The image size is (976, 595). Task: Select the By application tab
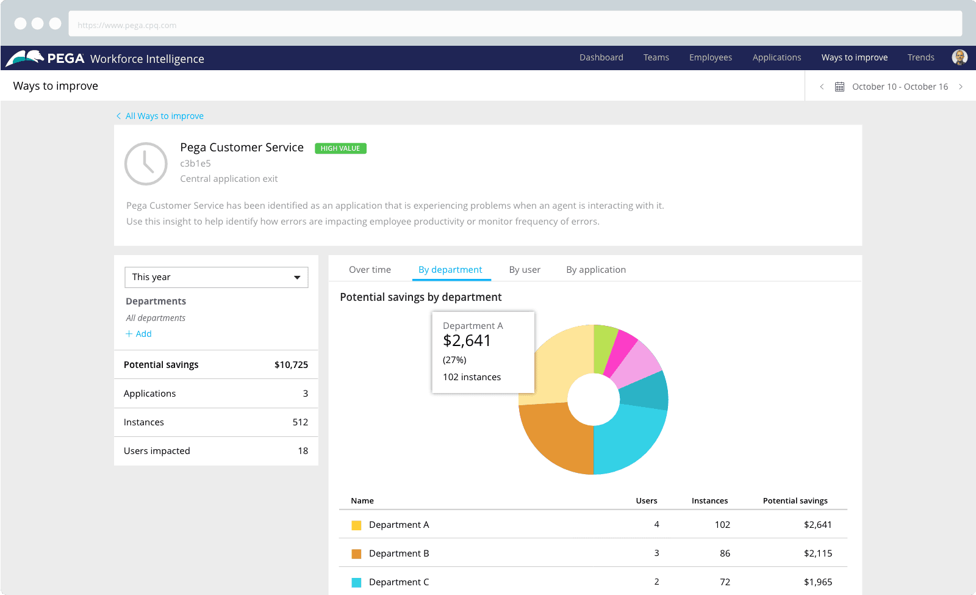(x=596, y=270)
